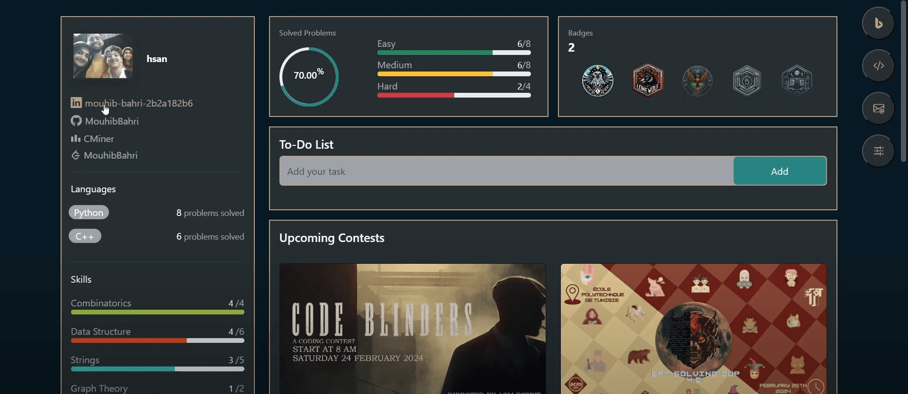Open the EPT Solving Cup contest poster
Image resolution: width=908 pixels, height=394 pixels.
tap(694, 329)
